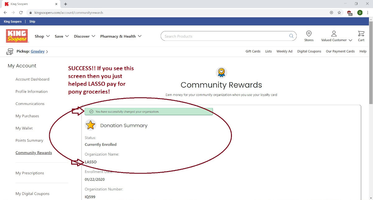The height and width of the screenshot is (200, 373).
Task: Open the Cart icon
Action: [361, 34]
